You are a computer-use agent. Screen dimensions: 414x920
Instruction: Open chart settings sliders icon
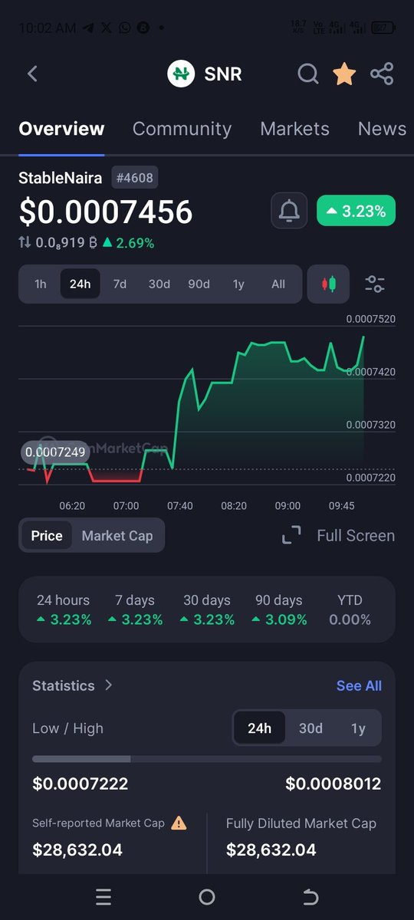click(375, 284)
